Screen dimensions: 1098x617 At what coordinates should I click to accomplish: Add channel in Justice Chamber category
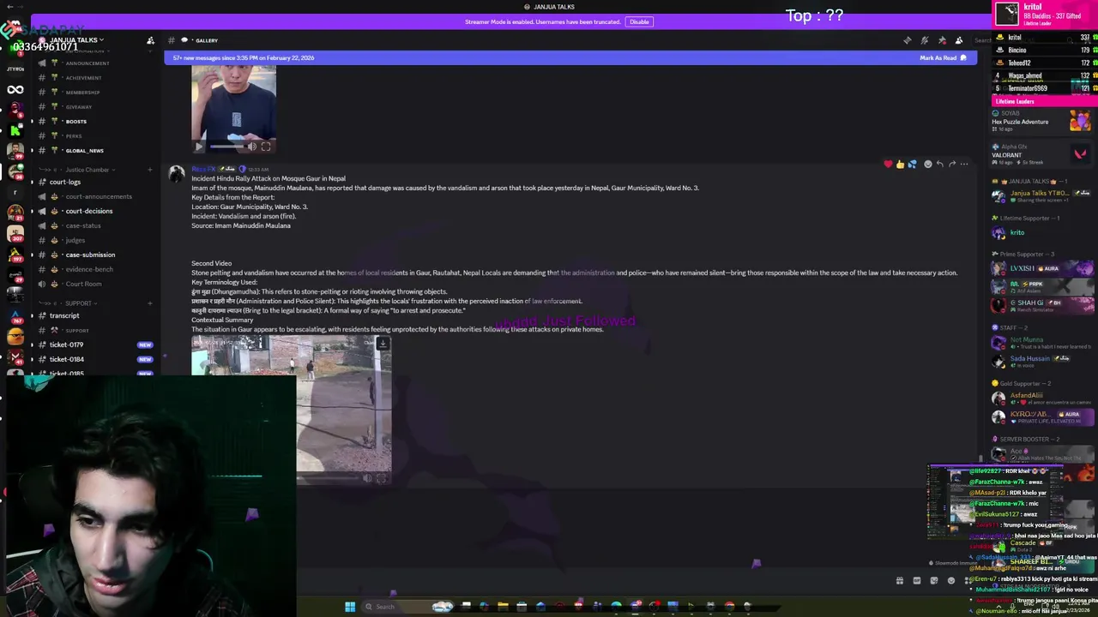coord(150,170)
